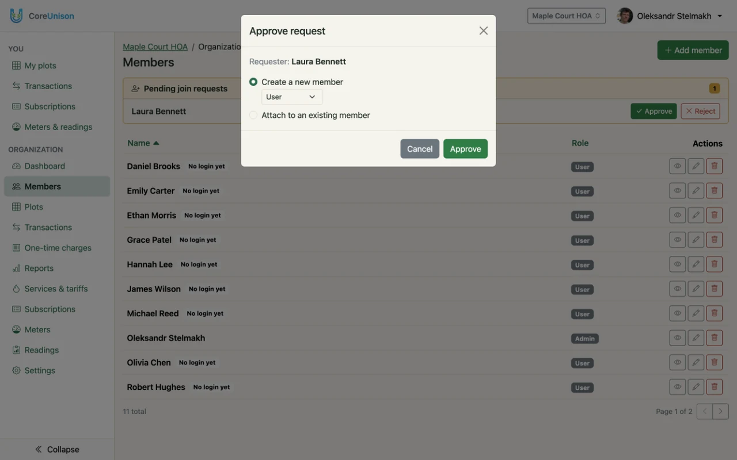Delete Michael Reed with trash icon
The height and width of the screenshot is (460, 737).
pos(715,313)
